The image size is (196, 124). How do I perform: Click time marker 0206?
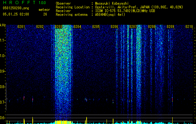114,27
